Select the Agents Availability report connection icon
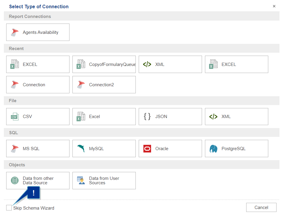The image size is (283, 219). (x=15, y=32)
